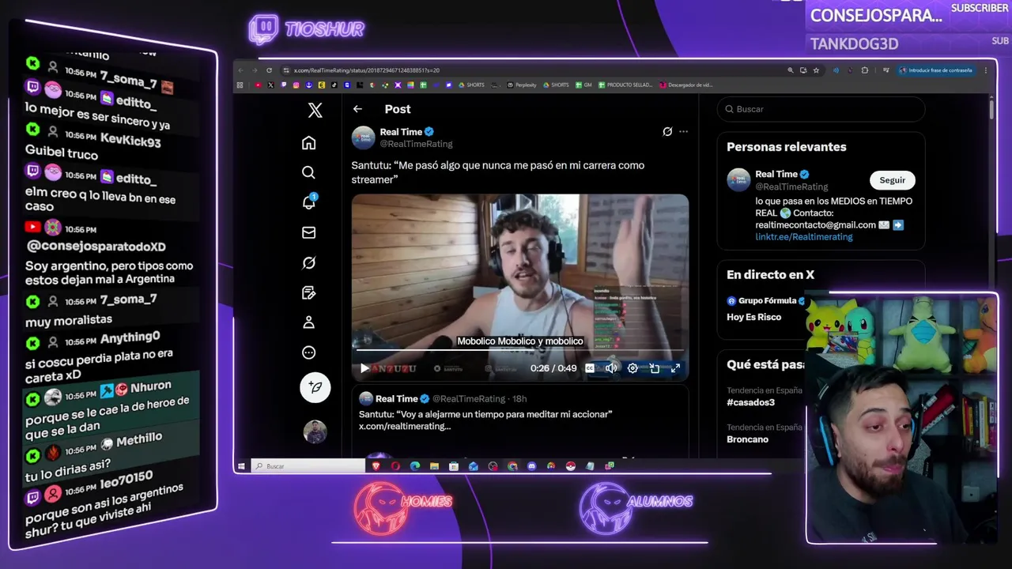The width and height of the screenshot is (1012, 569).
Task: Enter video fullscreen mode
Action: point(676,368)
